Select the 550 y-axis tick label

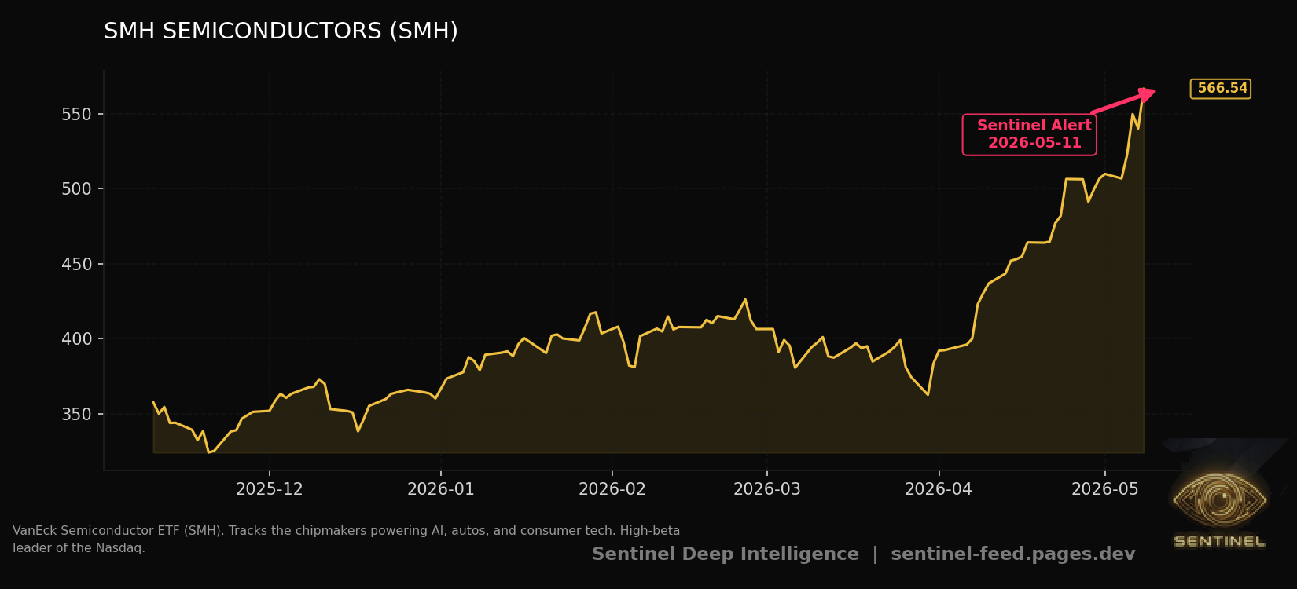point(76,115)
